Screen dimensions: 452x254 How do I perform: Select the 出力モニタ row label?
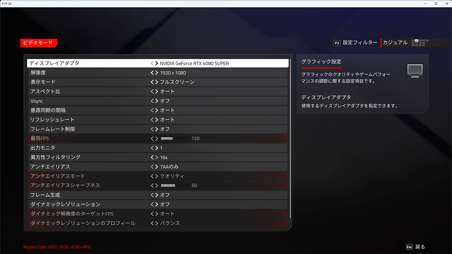click(43, 148)
